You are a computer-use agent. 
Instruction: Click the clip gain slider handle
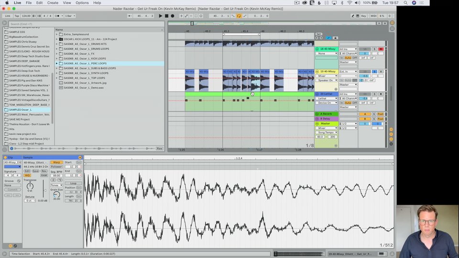(45, 191)
